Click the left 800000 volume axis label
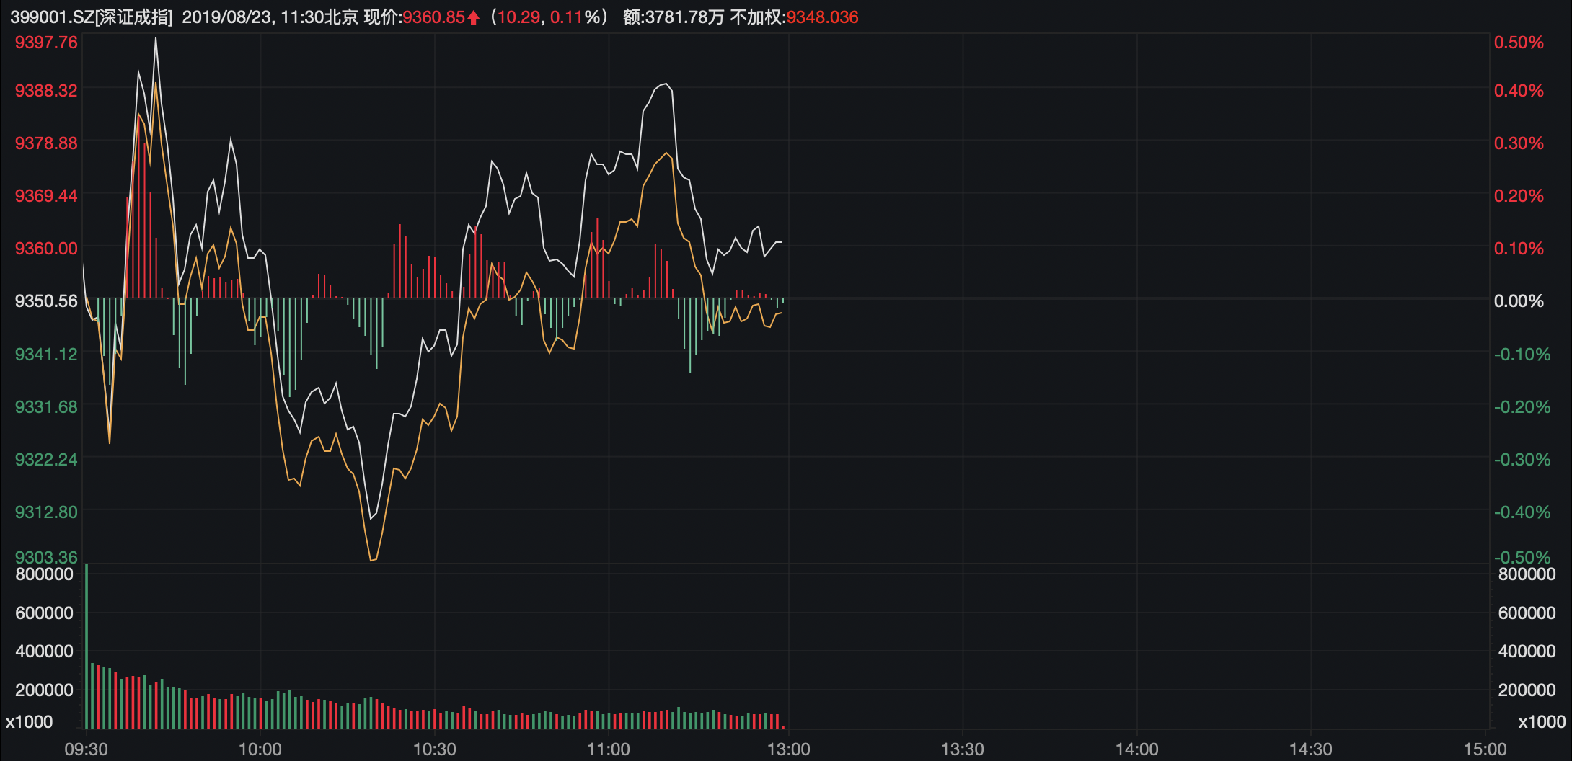The image size is (1572, 761). [x=44, y=574]
